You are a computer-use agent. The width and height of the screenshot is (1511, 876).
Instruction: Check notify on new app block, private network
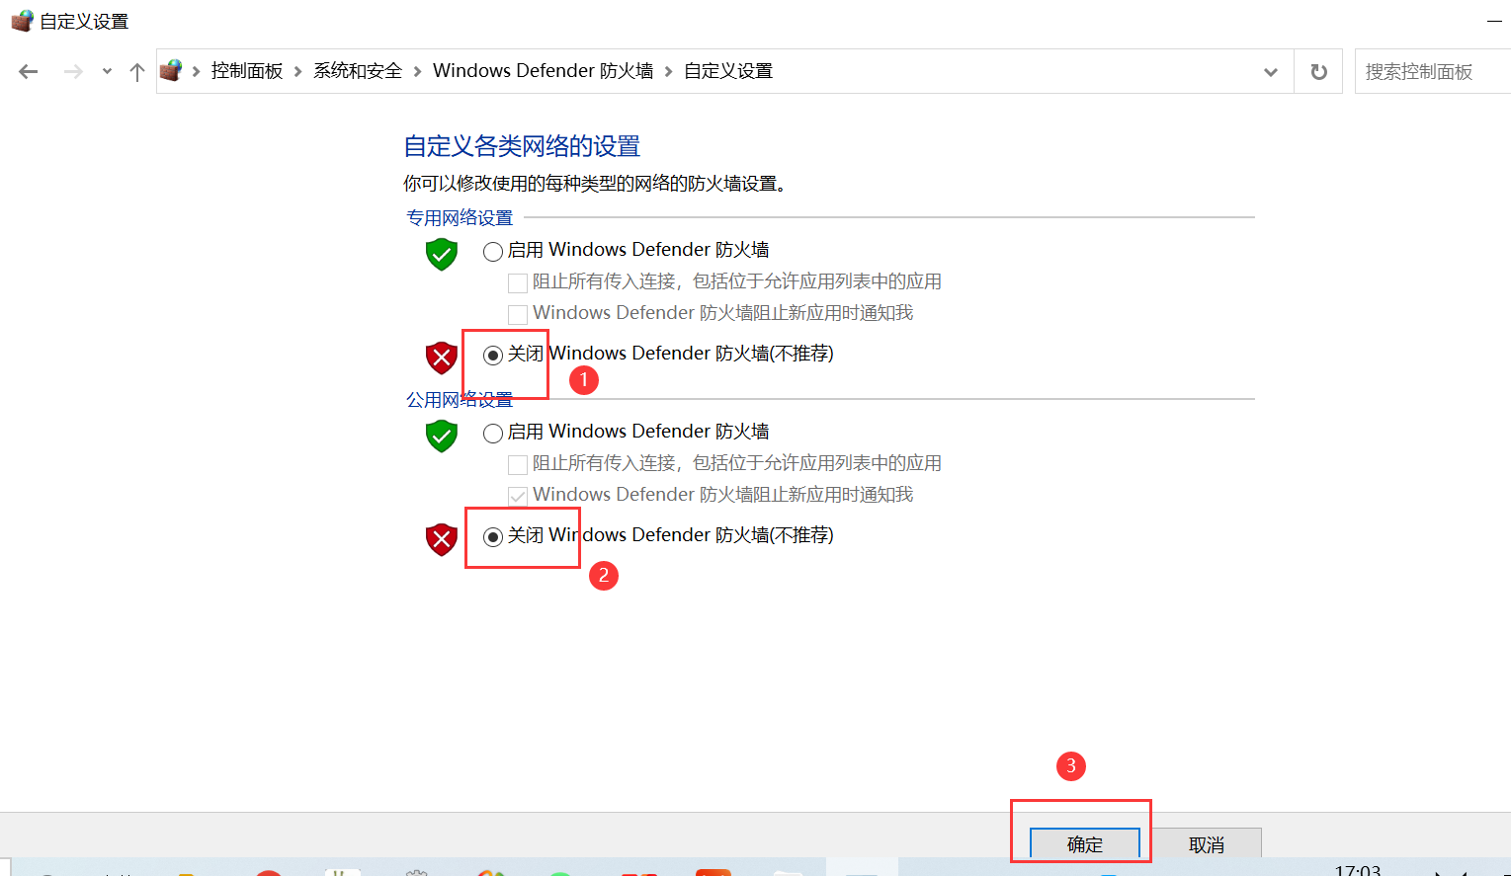tap(517, 315)
